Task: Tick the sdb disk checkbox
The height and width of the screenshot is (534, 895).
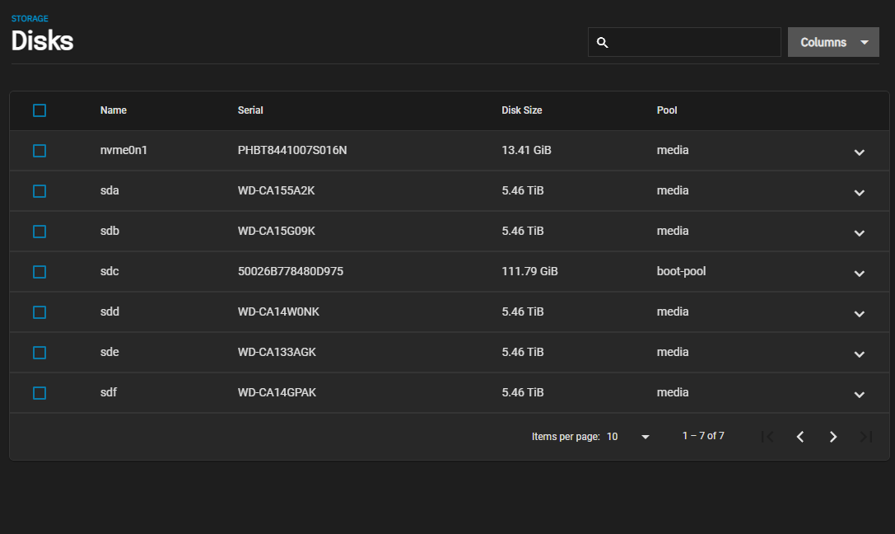Action: pyautogui.click(x=40, y=232)
